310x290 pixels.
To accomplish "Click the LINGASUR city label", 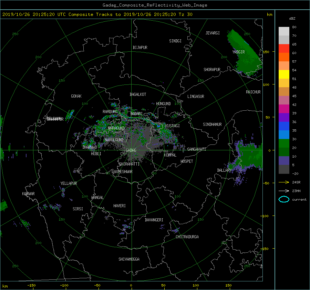I will point(196,97).
